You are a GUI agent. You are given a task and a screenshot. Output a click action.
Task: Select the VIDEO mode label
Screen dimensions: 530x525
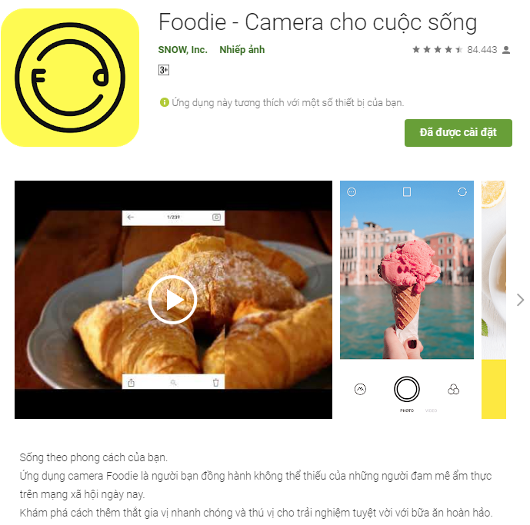tap(431, 410)
